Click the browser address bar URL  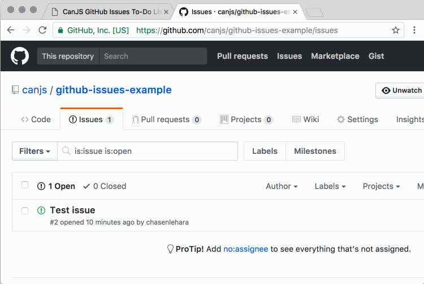click(x=237, y=31)
